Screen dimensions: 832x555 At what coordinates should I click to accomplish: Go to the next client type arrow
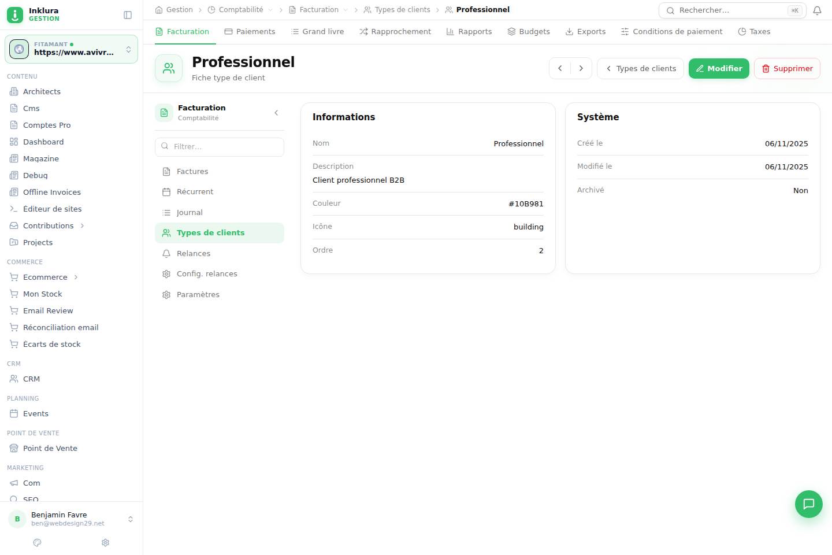(581, 68)
